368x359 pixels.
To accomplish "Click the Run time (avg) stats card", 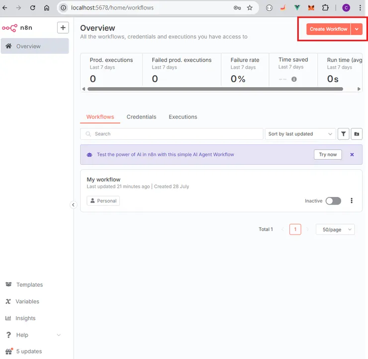I will click(340, 70).
